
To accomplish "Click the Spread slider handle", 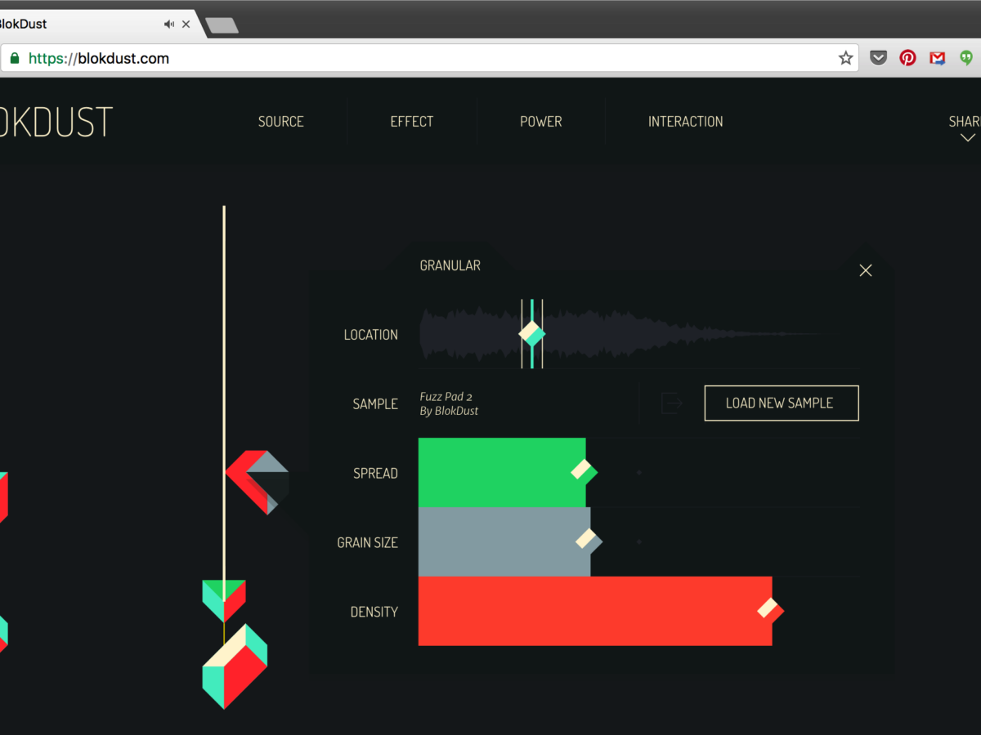I will tap(585, 471).
